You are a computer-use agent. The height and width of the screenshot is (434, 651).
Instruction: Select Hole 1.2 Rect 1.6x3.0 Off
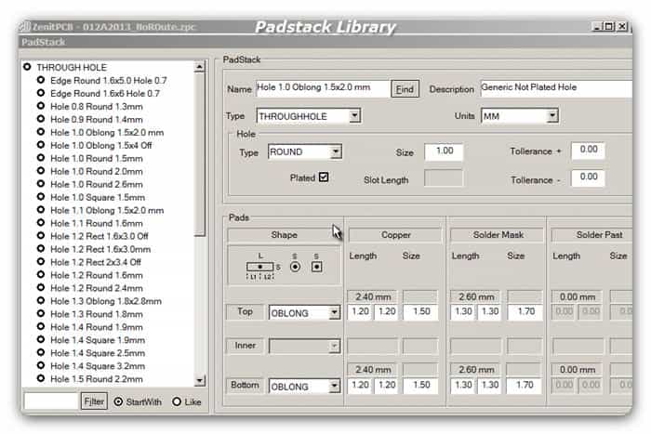coord(100,236)
